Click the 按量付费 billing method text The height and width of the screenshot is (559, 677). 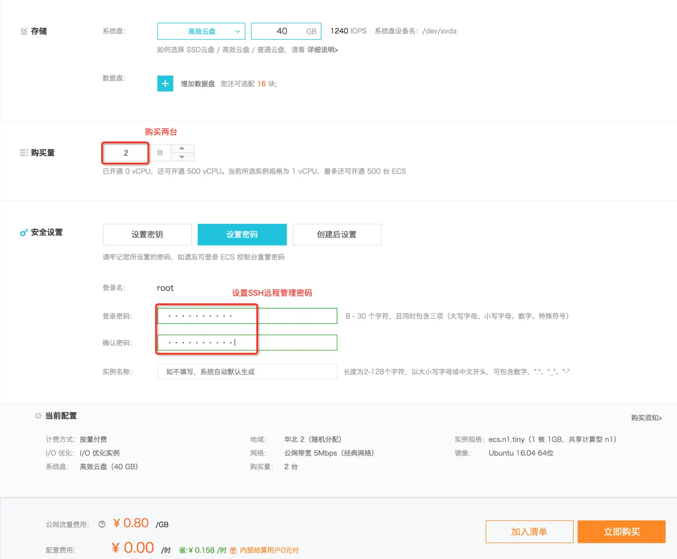[93, 439]
